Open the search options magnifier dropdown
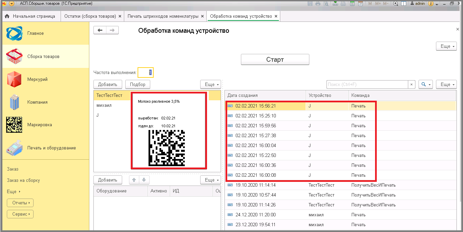 (x=426, y=84)
